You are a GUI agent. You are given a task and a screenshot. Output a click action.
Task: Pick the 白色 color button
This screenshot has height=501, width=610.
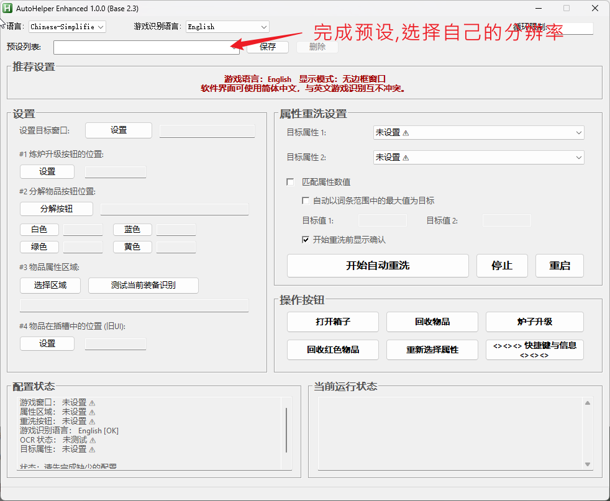tap(39, 229)
